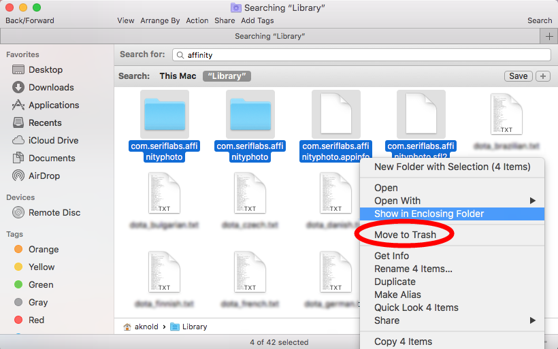Screen dimensions: 558x349
Task: Choose Move to Trash from context menu
Action: point(405,235)
